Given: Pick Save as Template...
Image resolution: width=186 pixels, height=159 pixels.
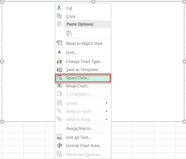Looking at the screenshot, I should click(x=83, y=70).
